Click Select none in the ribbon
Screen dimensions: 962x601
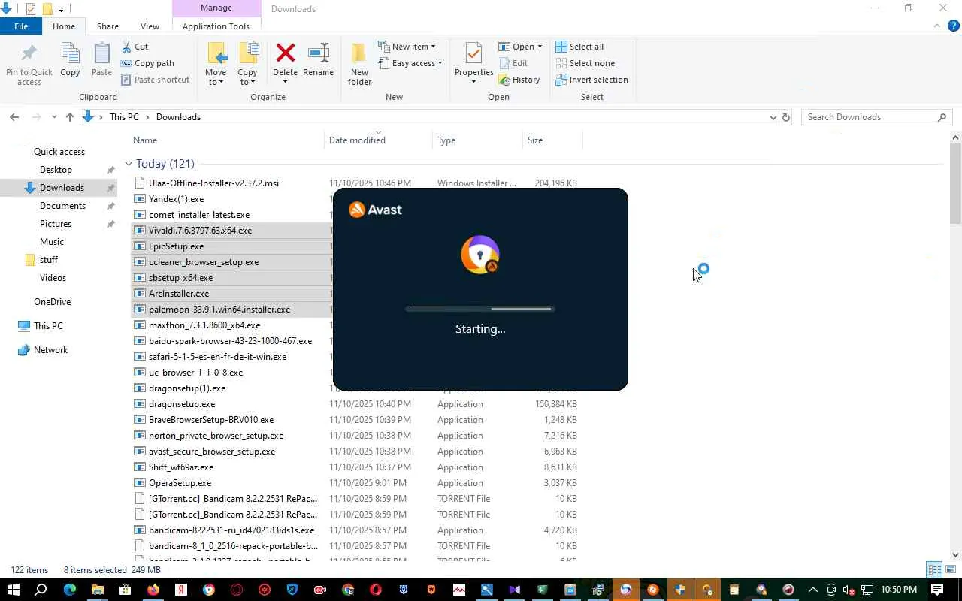click(x=585, y=63)
